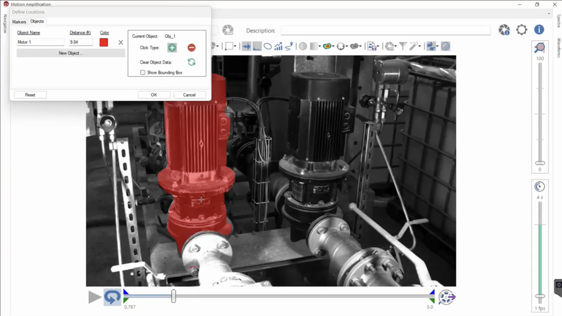
Task: Select the red subtract click type
Action: tap(191, 48)
